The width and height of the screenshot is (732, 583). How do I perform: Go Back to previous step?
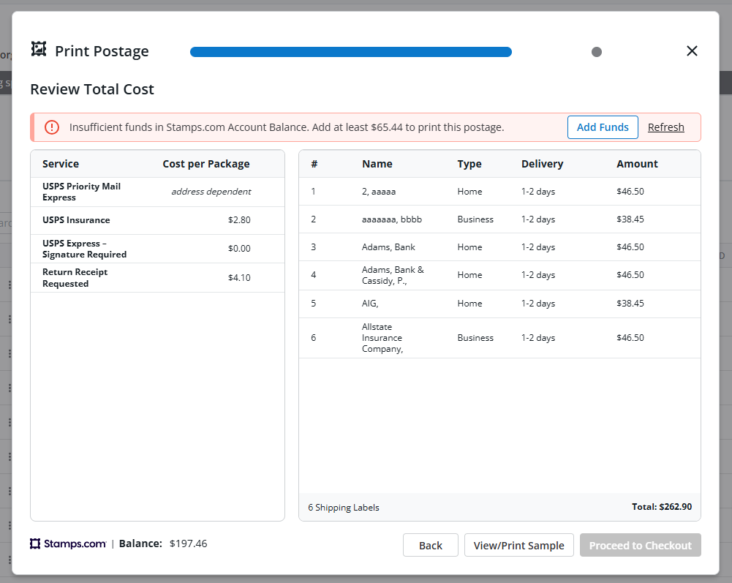pyautogui.click(x=431, y=545)
